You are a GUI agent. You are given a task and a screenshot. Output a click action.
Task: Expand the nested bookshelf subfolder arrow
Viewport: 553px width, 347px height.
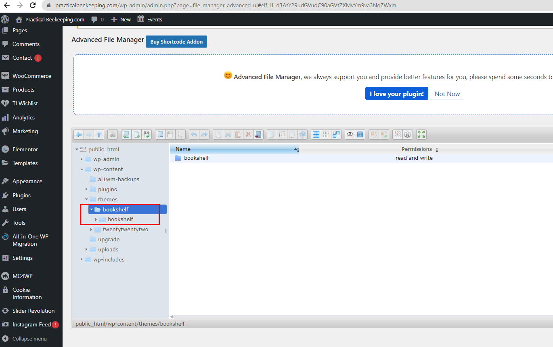pyautogui.click(x=96, y=219)
